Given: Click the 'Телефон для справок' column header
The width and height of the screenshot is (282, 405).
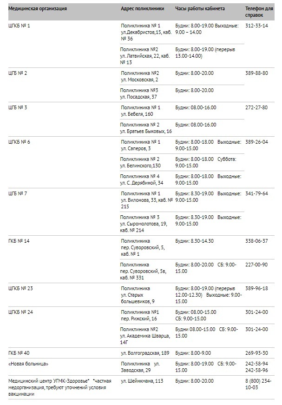Looking at the screenshot, I should pyautogui.click(x=259, y=12).
